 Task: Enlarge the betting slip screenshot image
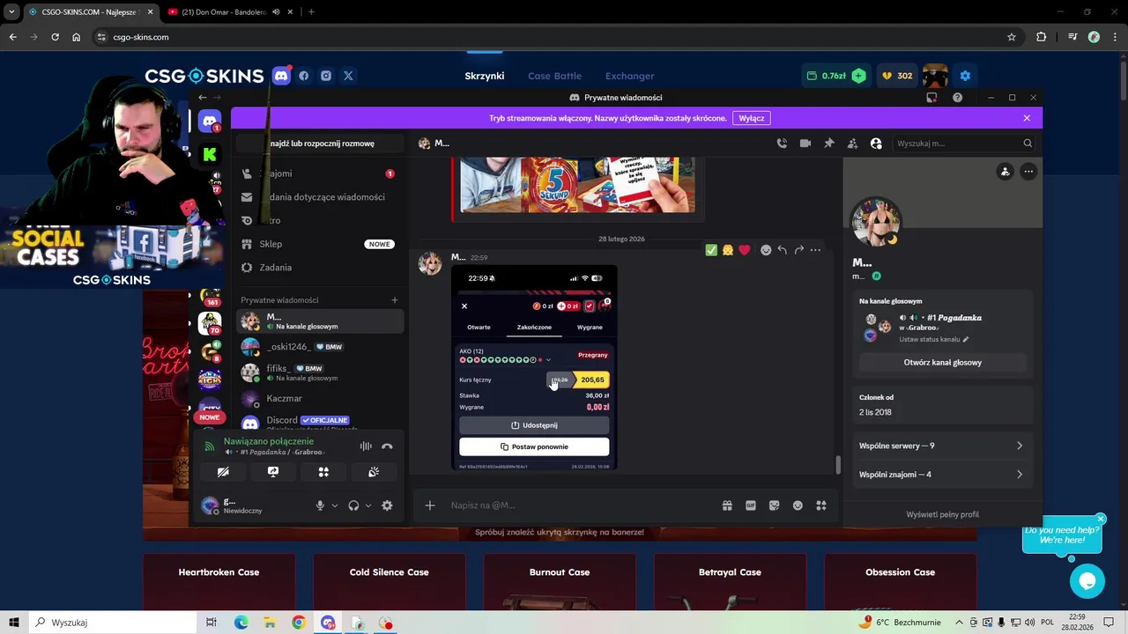click(x=534, y=367)
